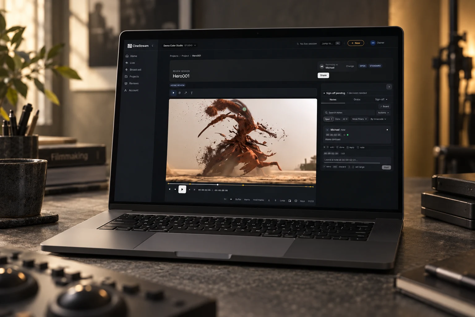Screen dimensions: 475x317
Task: Jump to the next marker
Action: pos(189,189)
